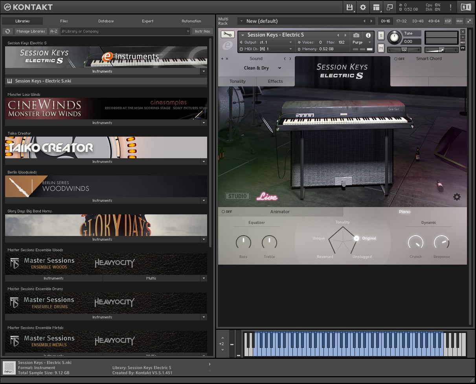Screen dimensions: 476x384
Task: Open snapshot view camera icon
Action: [x=356, y=35]
